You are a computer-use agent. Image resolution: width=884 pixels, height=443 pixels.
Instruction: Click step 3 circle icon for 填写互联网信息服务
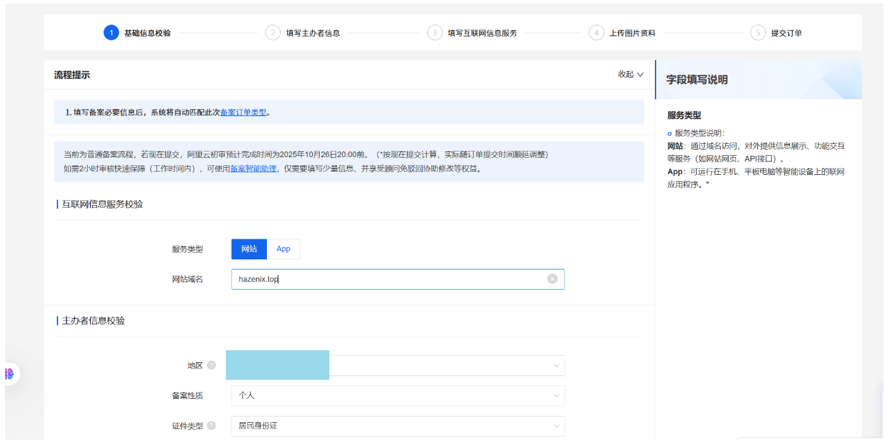435,33
